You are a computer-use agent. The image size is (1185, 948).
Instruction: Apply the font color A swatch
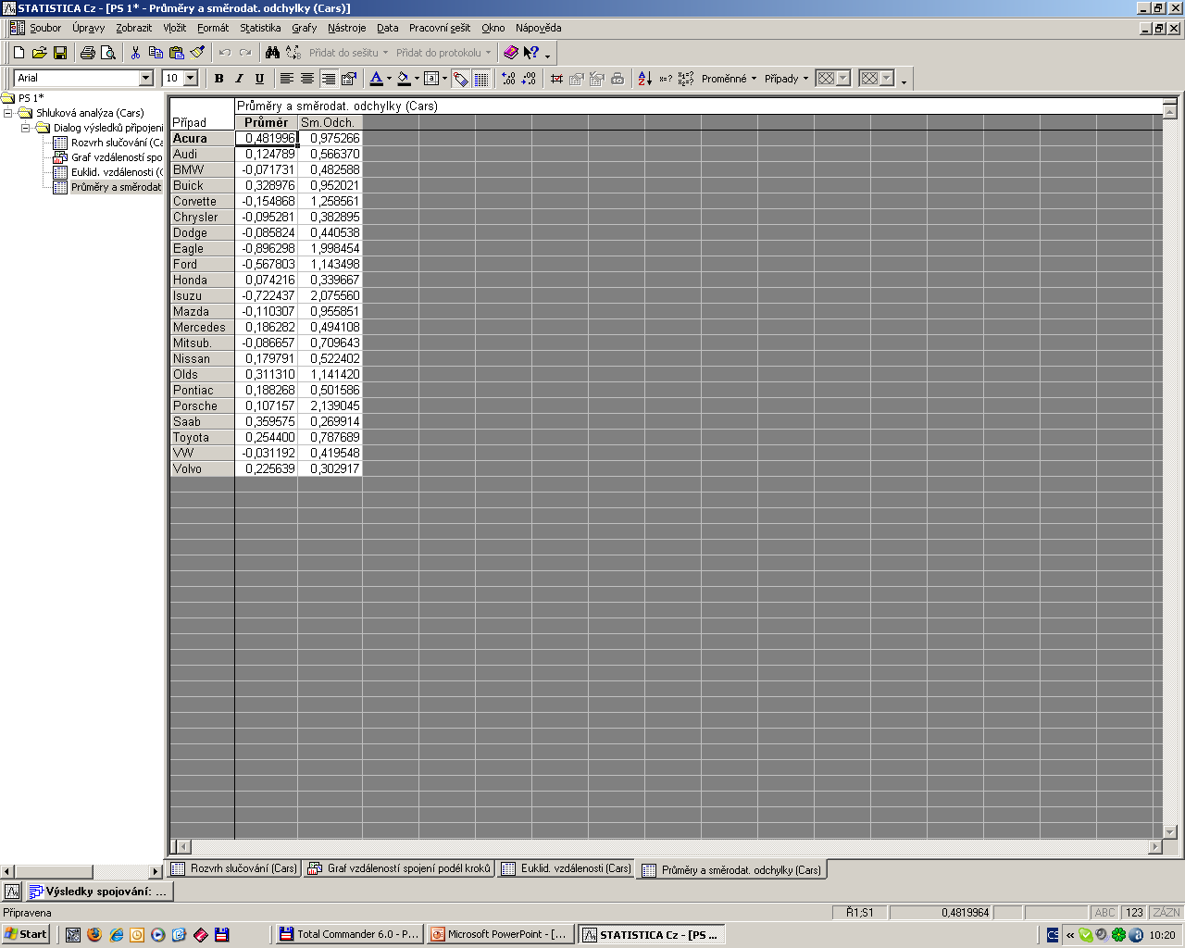point(376,79)
